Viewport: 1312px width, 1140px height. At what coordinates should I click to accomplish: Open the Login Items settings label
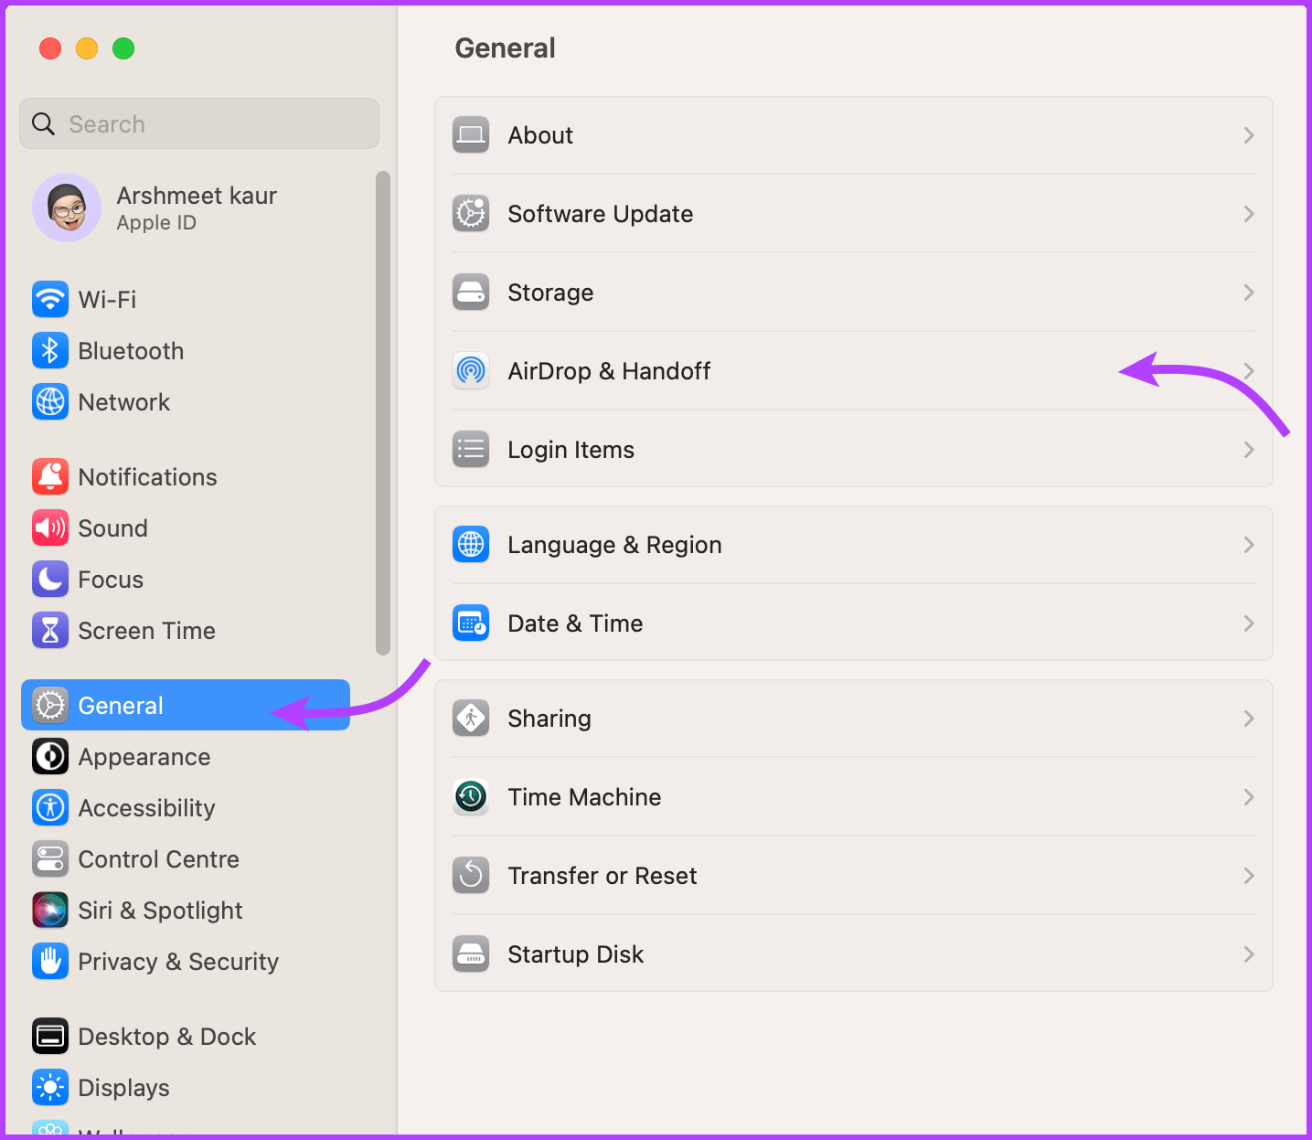(571, 450)
